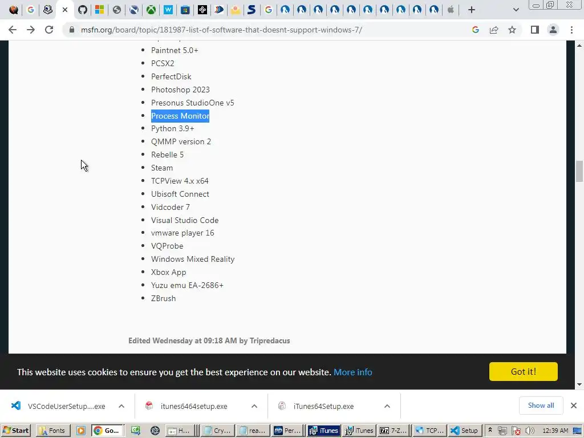Screen dimensions: 584x438
Task: Switch to the Microsoft logo tab
Action: [x=99, y=10]
